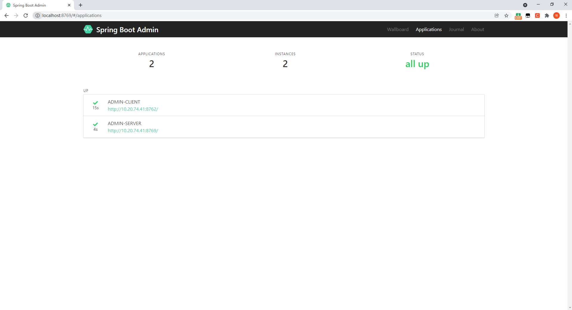Select the Spring Boot Admin browser tab
This screenshot has width=572, height=310.
[x=39, y=5]
